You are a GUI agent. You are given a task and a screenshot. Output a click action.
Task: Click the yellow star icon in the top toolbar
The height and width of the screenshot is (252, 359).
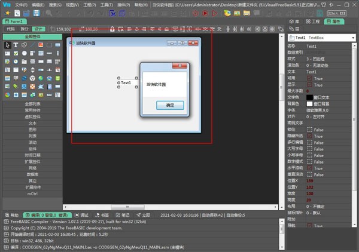tap(7, 13)
